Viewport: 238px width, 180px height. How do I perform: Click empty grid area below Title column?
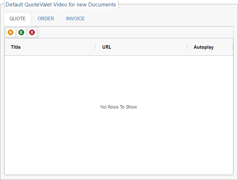(x=50, y=142)
